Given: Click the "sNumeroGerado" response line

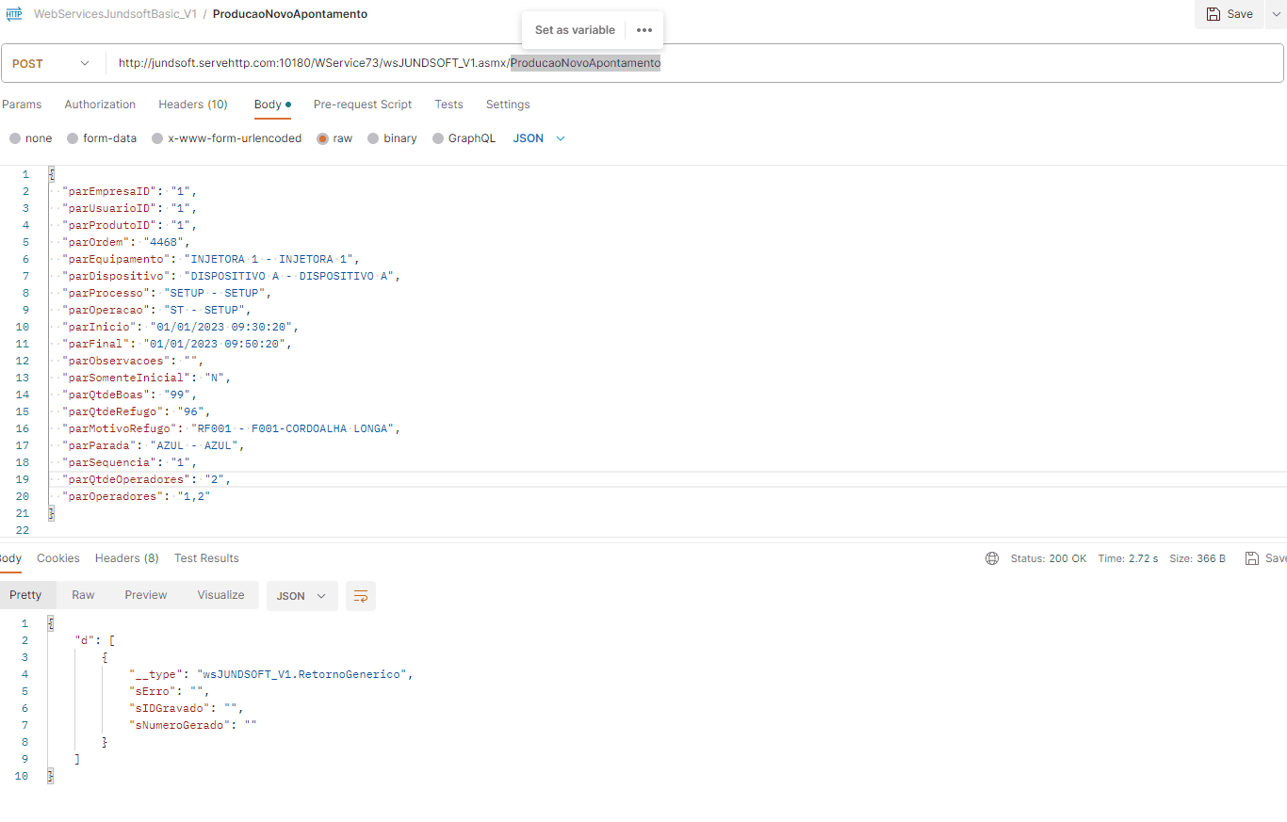Looking at the screenshot, I should [x=193, y=725].
